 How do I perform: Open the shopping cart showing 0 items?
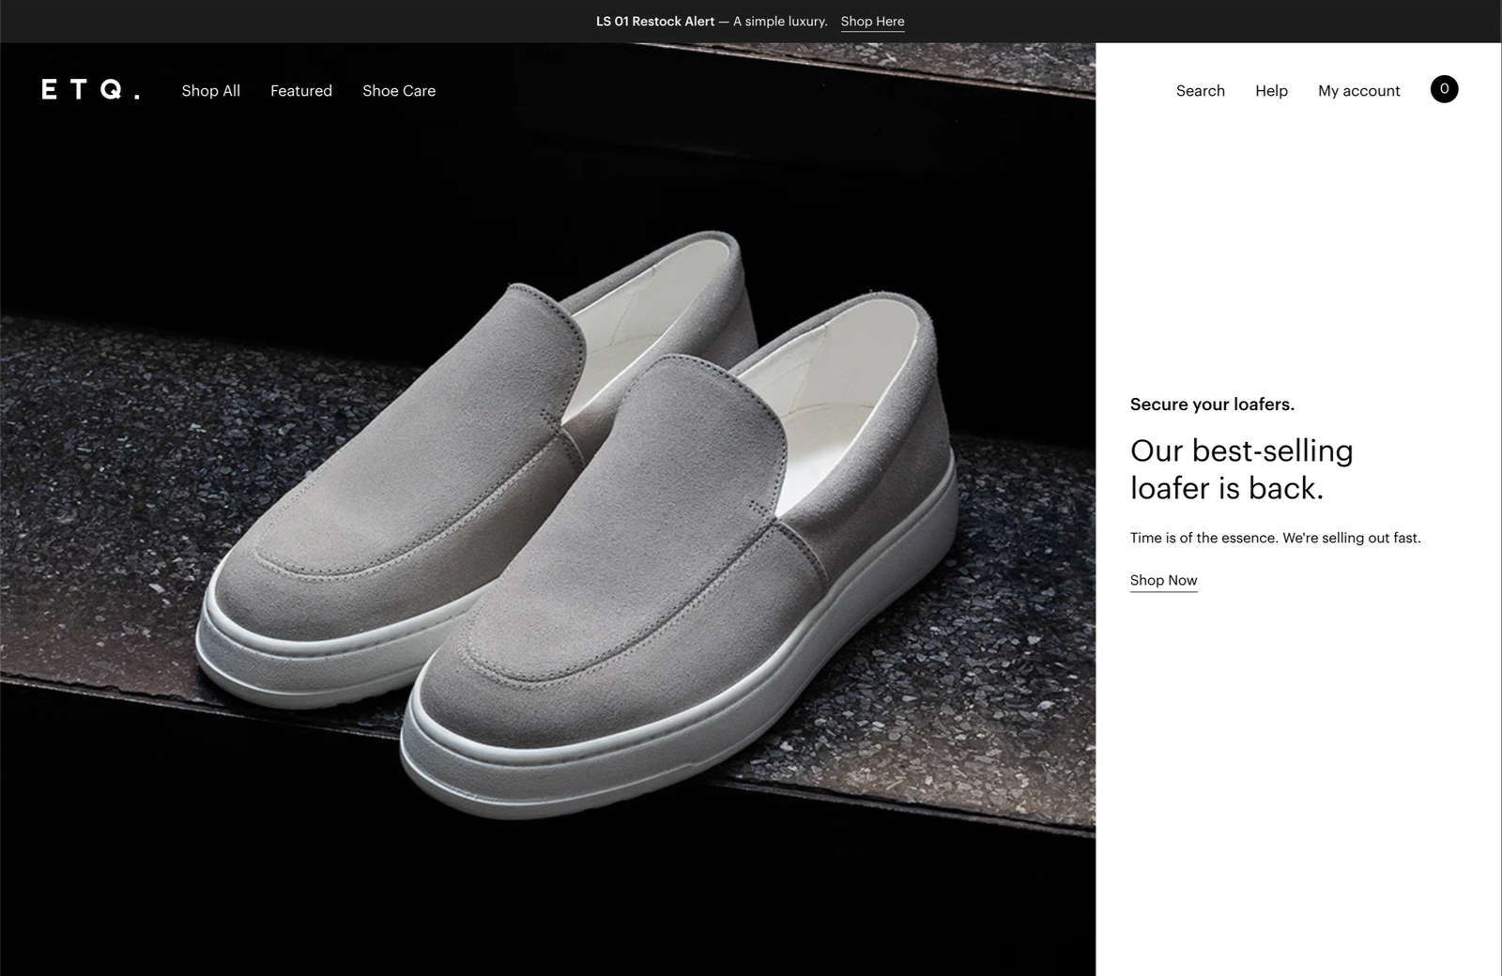point(1444,89)
